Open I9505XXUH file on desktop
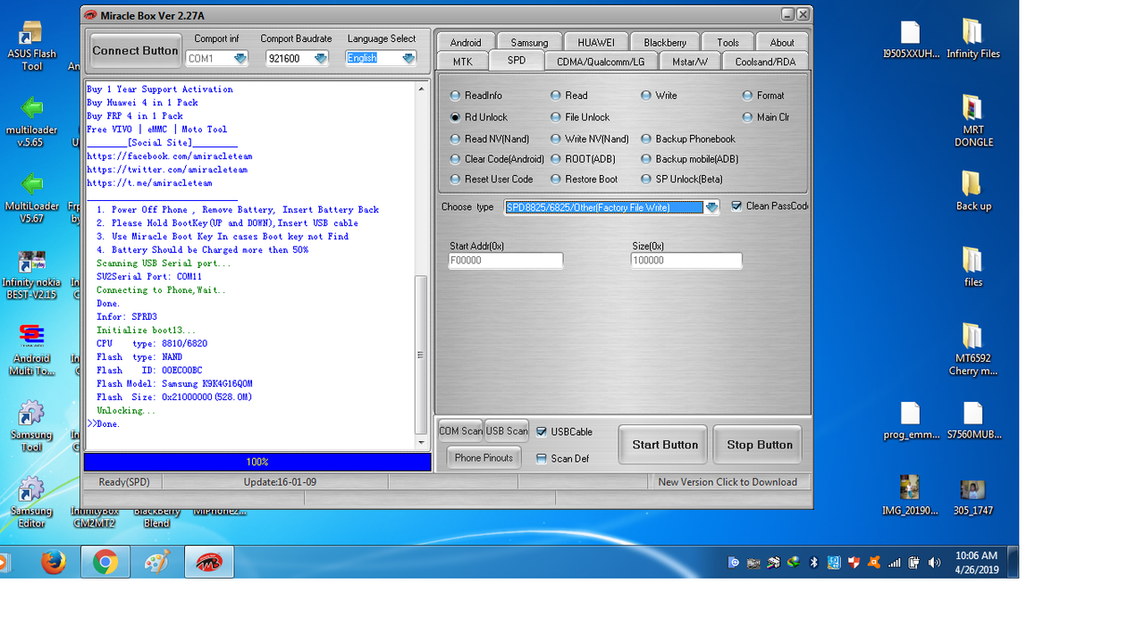The height and width of the screenshot is (643, 1144). point(911,40)
